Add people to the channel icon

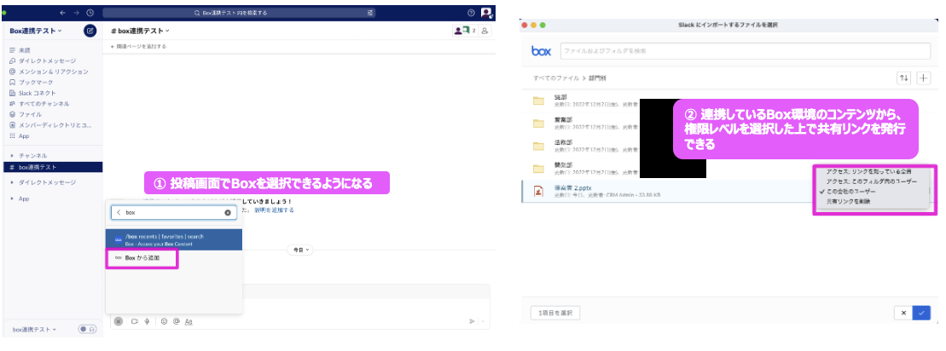coord(485,31)
